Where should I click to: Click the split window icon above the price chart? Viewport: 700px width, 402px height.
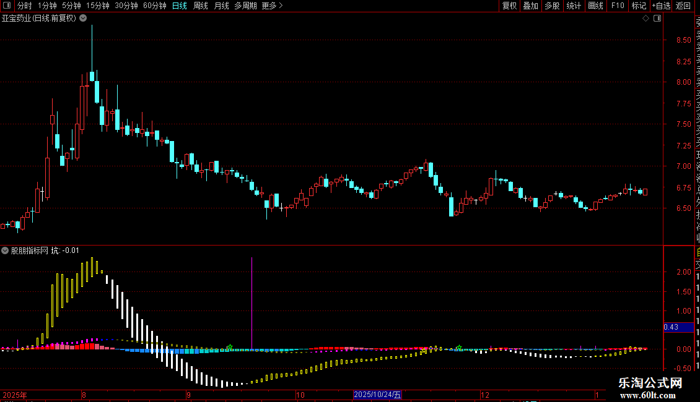pos(657,19)
